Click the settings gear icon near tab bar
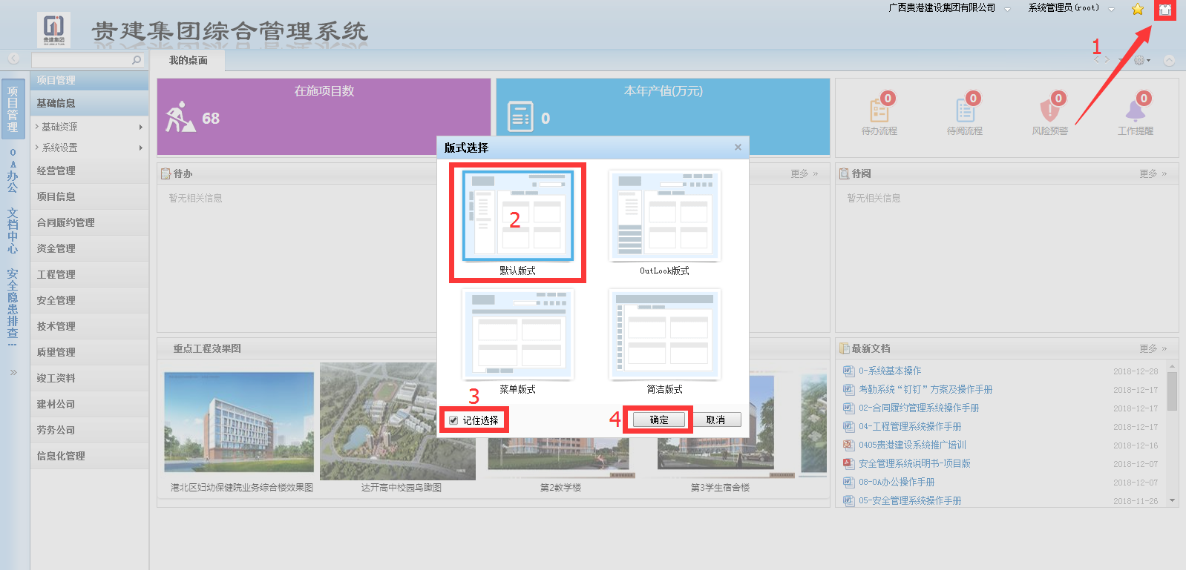This screenshot has width=1186, height=570. (1139, 60)
